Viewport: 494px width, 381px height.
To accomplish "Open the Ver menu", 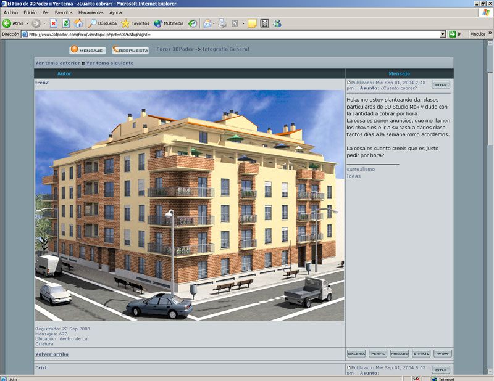I will coord(46,12).
